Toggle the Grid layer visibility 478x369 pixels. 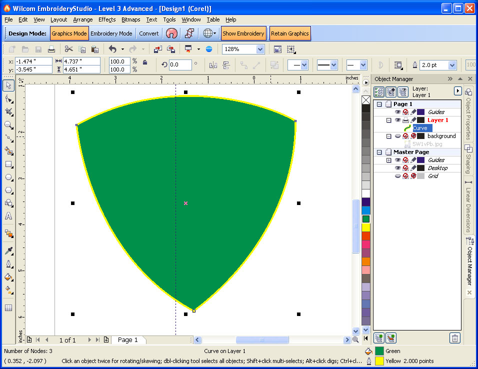click(x=397, y=176)
